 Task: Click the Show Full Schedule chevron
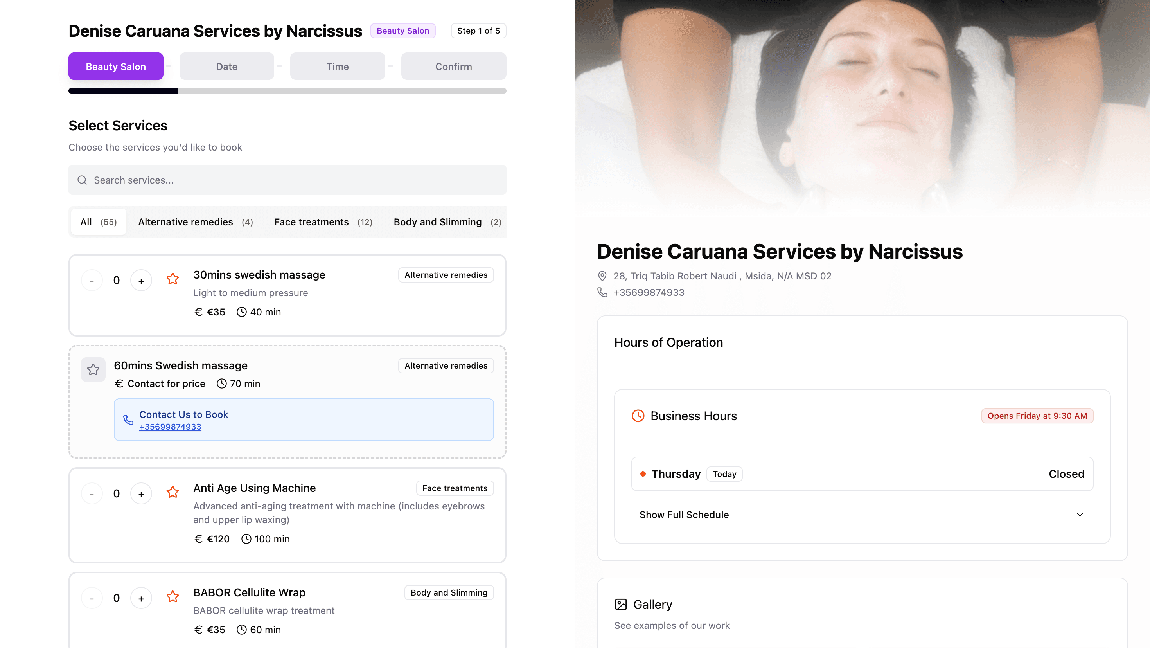(1080, 515)
